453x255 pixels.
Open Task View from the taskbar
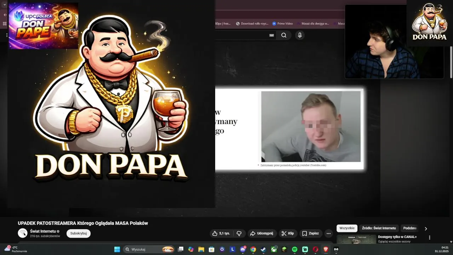click(180, 249)
